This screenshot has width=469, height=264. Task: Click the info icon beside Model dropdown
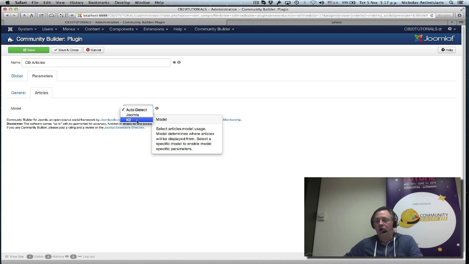click(157, 108)
